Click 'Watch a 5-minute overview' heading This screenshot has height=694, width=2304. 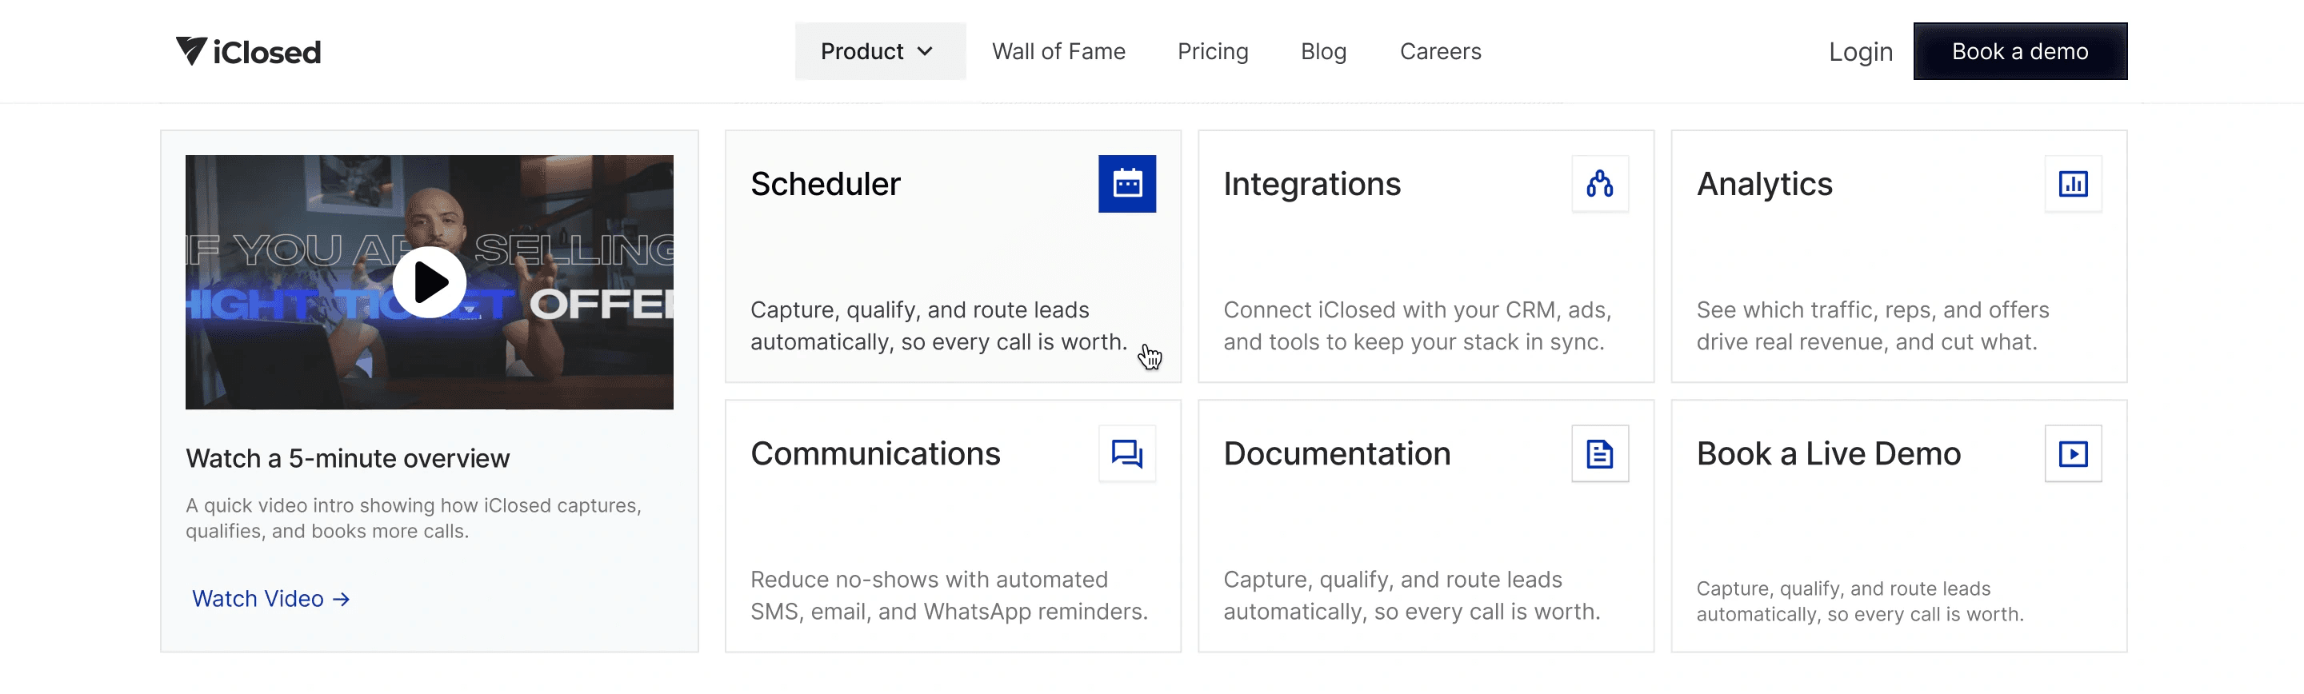click(x=347, y=459)
